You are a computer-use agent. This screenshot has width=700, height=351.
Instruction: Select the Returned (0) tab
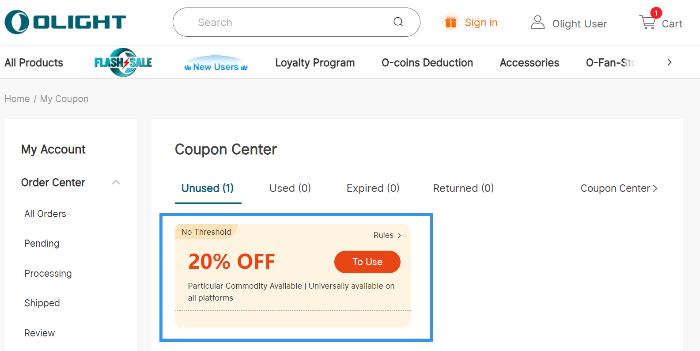(463, 188)
